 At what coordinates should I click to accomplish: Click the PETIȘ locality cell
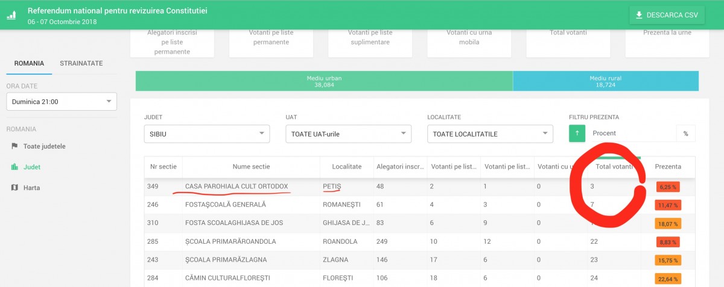(x=332, y=187)
